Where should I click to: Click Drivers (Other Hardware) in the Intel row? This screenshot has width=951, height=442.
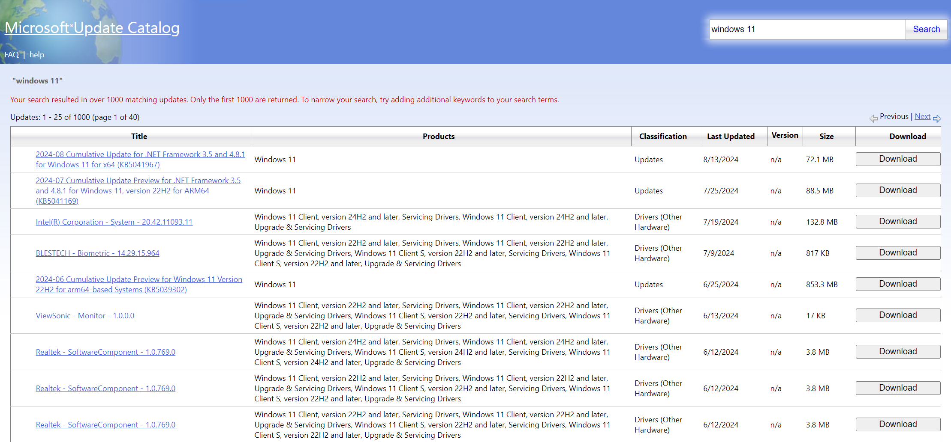658,222
